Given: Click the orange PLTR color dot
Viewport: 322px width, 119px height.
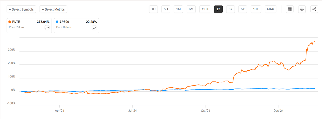Looking at the screenshot, I should (x=10, y=22).
